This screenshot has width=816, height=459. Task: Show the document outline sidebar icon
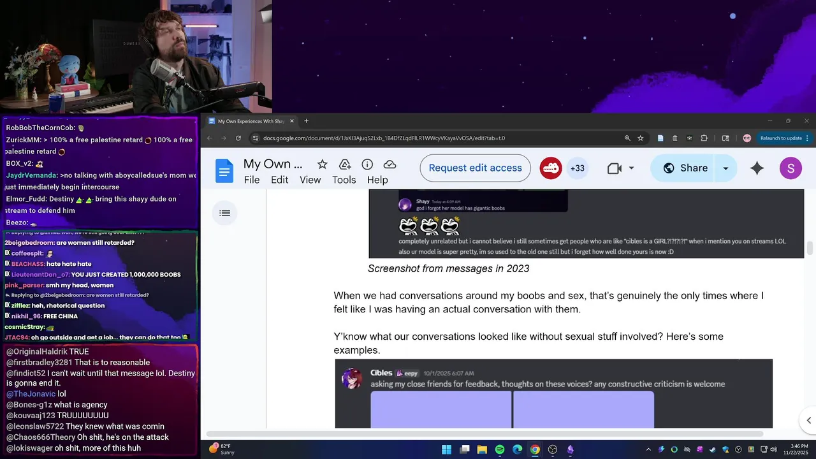225,213
